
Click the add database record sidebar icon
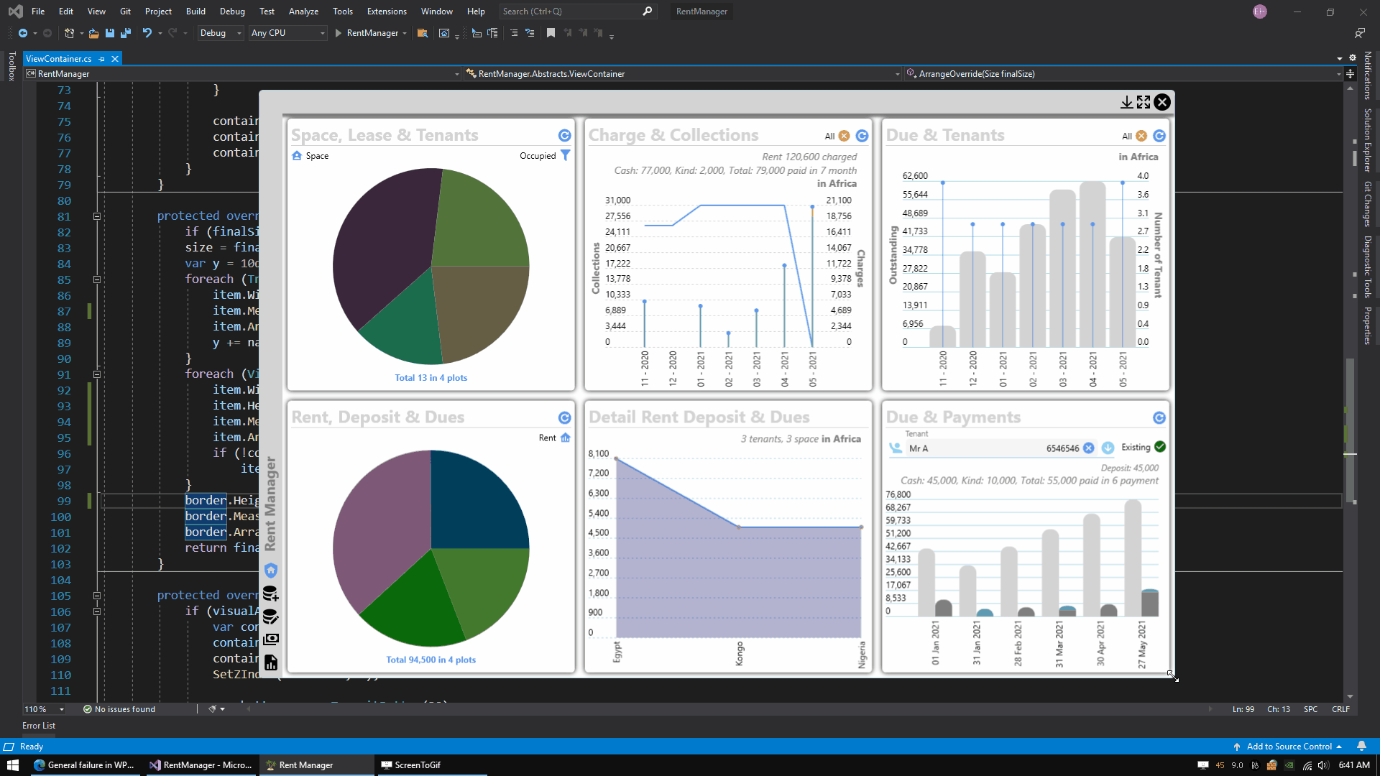pos(271,594)
